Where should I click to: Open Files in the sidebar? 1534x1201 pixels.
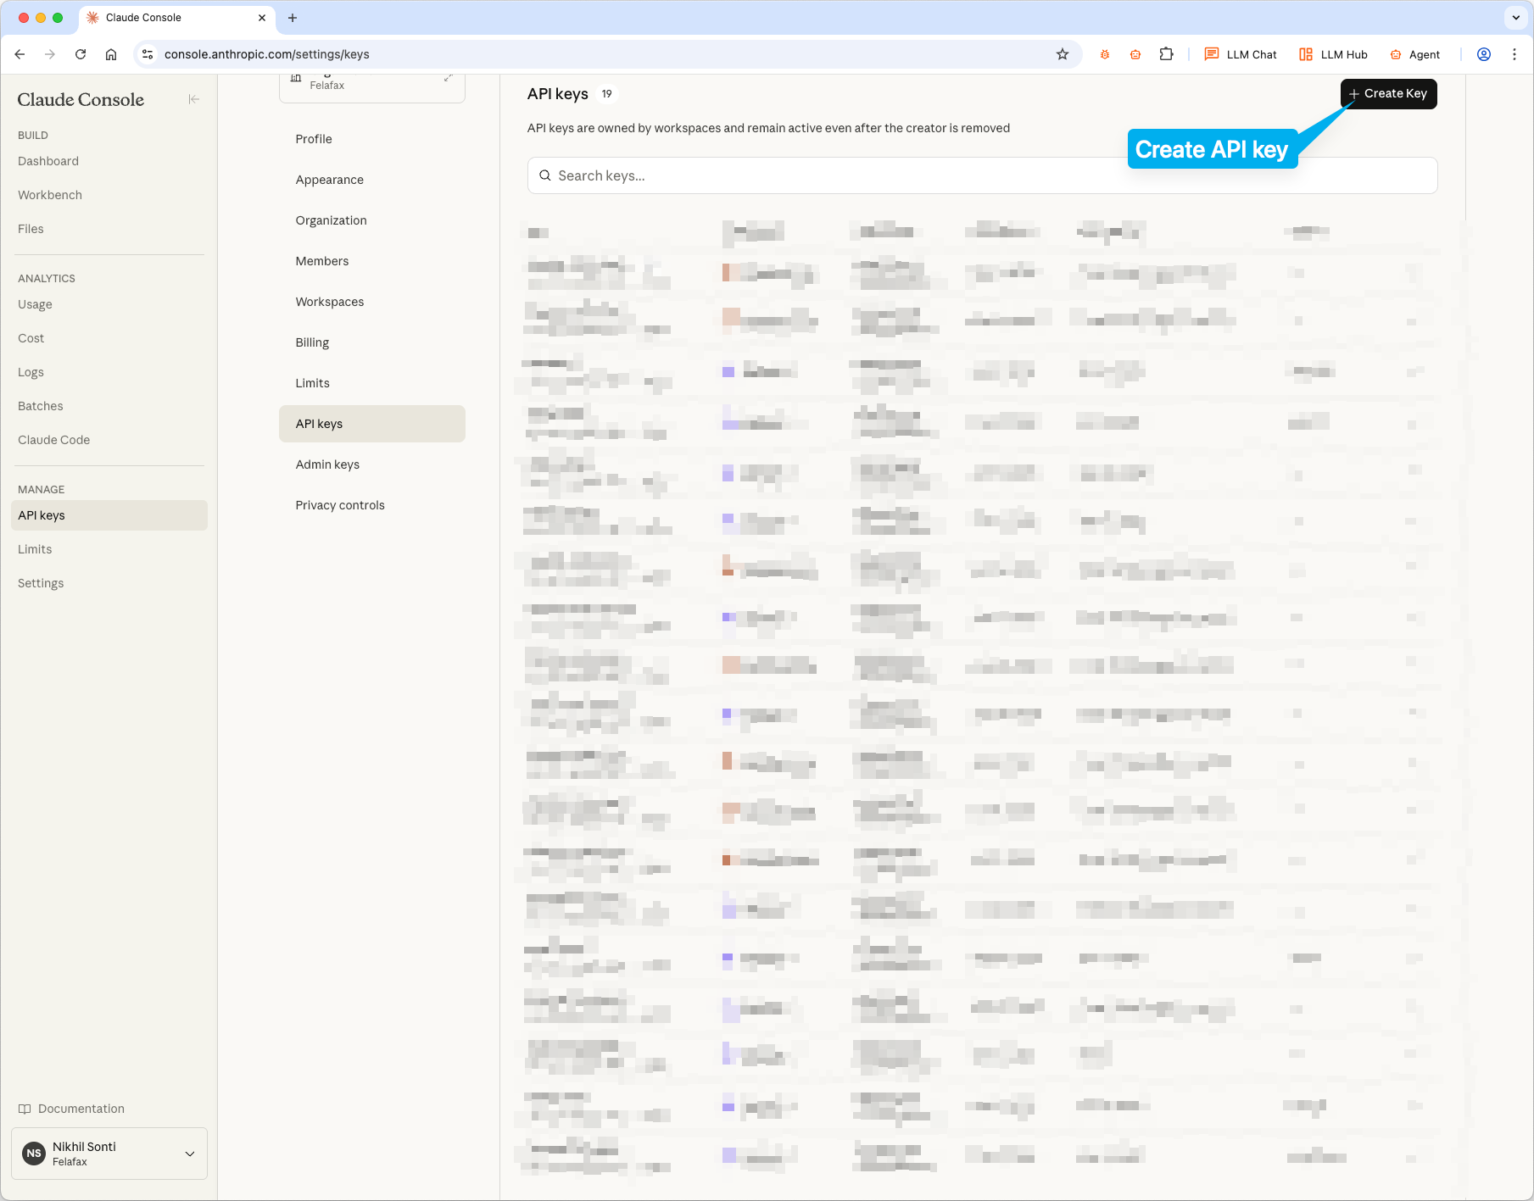click(31, 229)
